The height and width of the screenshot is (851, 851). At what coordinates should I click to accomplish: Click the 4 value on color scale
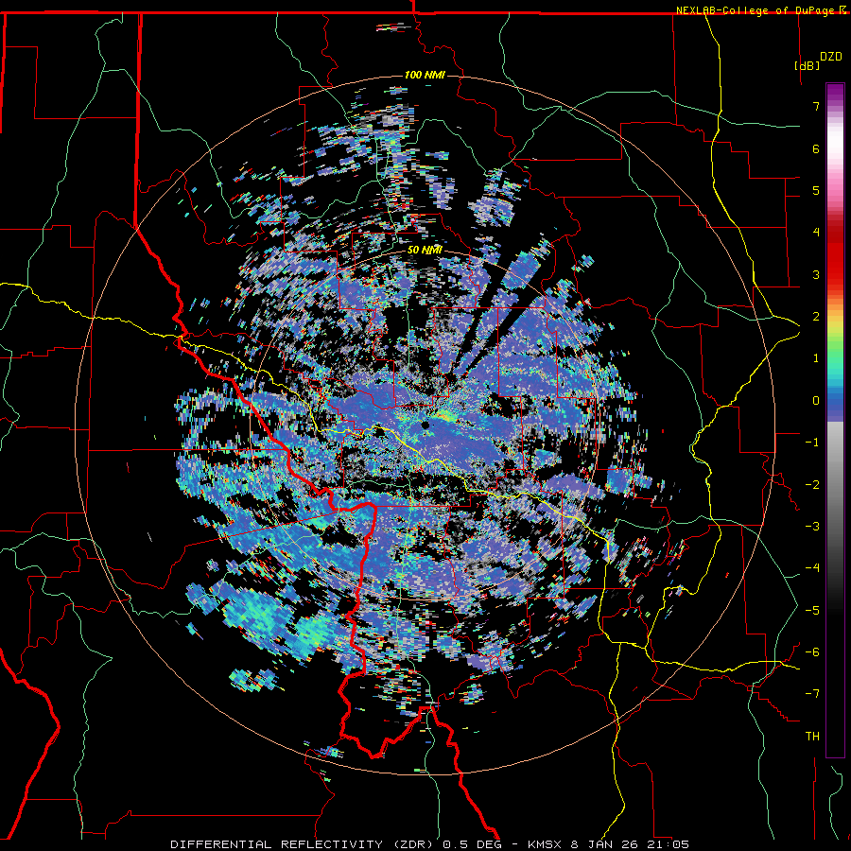click(816, 233)
